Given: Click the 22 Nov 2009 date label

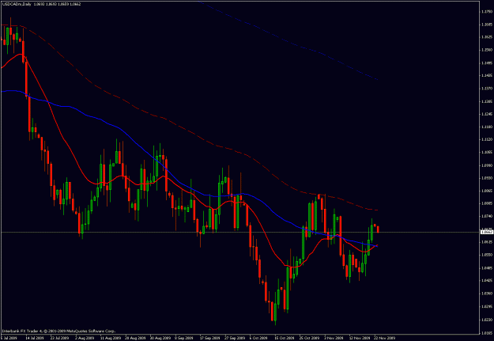Looking at the screenshot, I should click(x=383, y=338).
